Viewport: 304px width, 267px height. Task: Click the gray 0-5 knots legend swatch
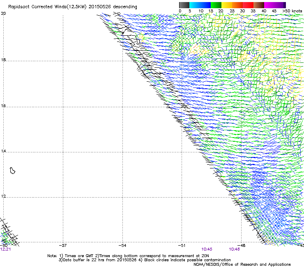point(184,5)
